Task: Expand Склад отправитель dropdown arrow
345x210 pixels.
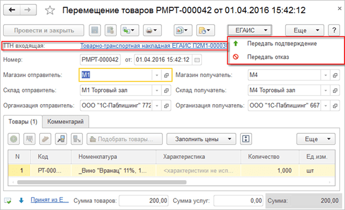Action: point(156,90)
